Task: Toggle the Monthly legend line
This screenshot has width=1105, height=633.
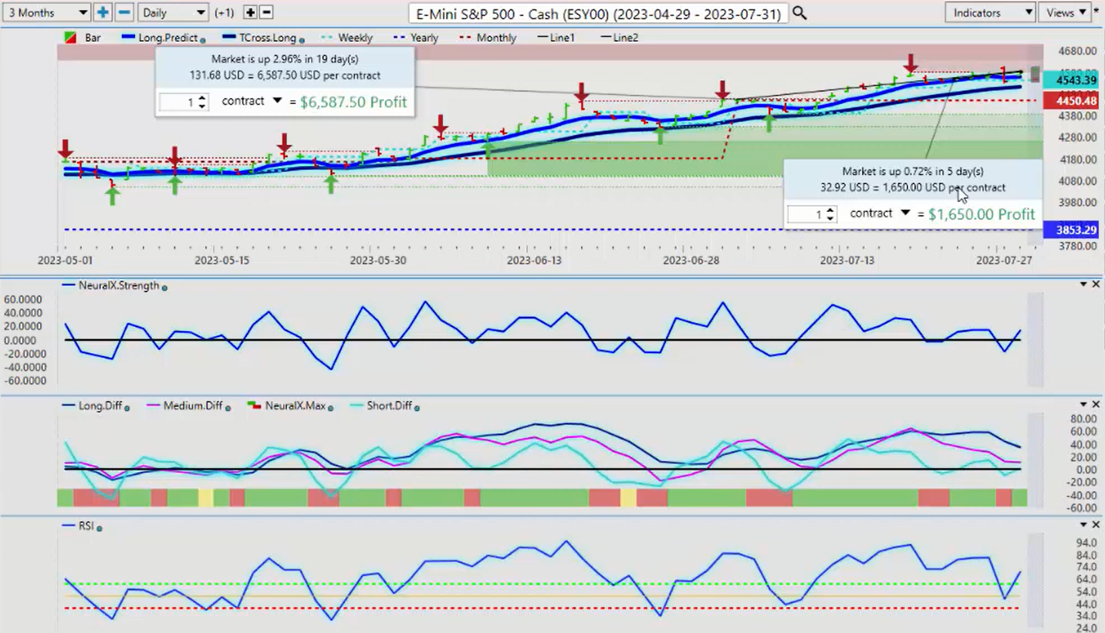Action: pyautogui.click(x=488, y=38)
